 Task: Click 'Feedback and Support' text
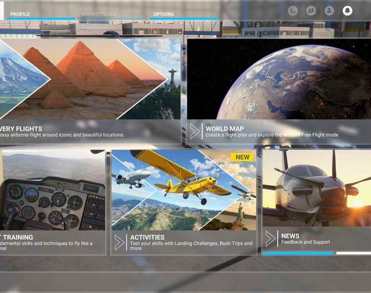(306, 242)
